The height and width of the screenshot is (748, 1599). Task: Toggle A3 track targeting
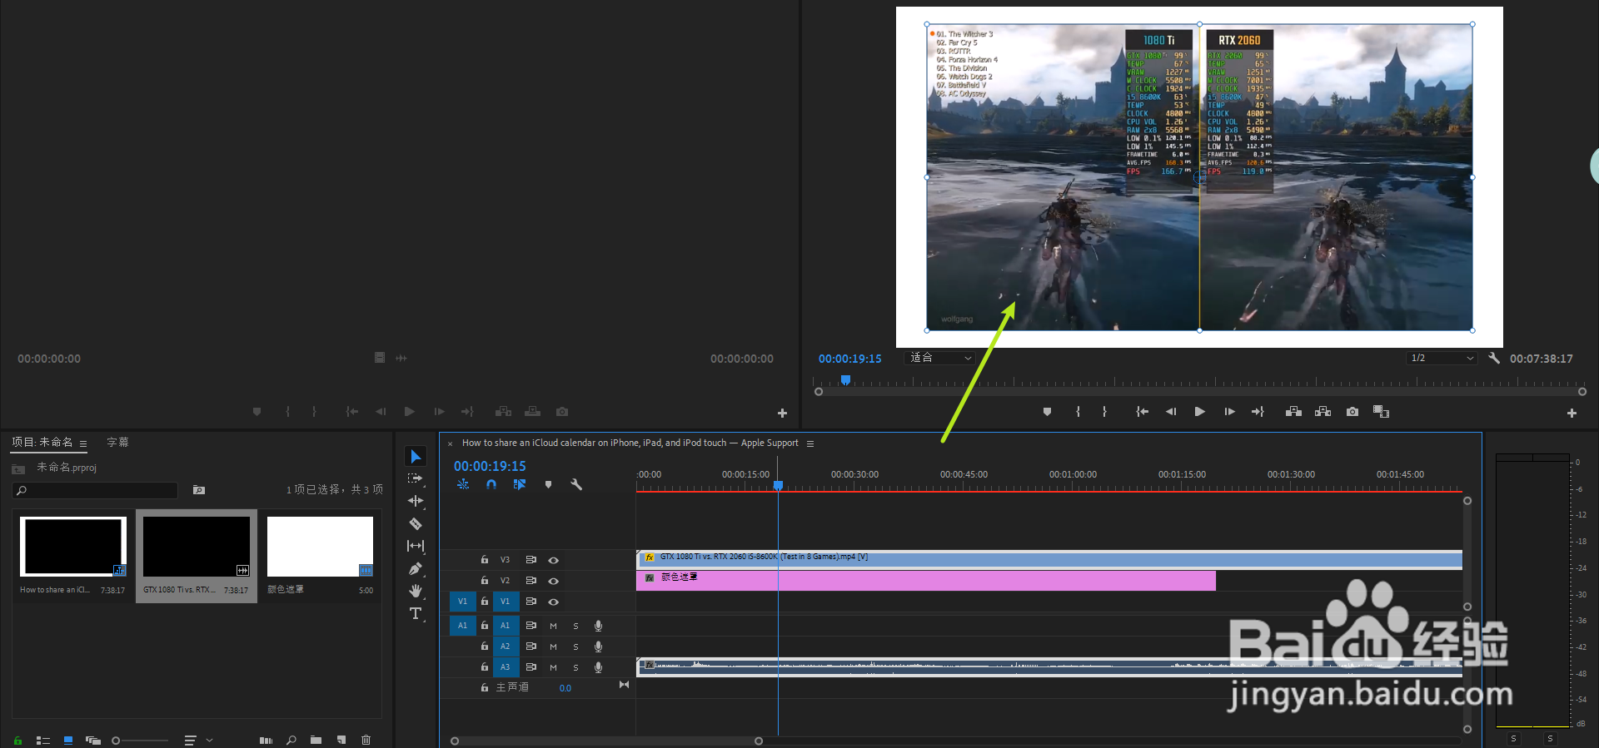point(506,666)
